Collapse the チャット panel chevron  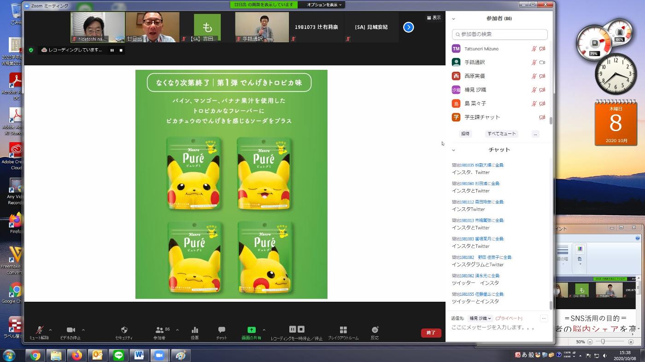pos(453,150)
